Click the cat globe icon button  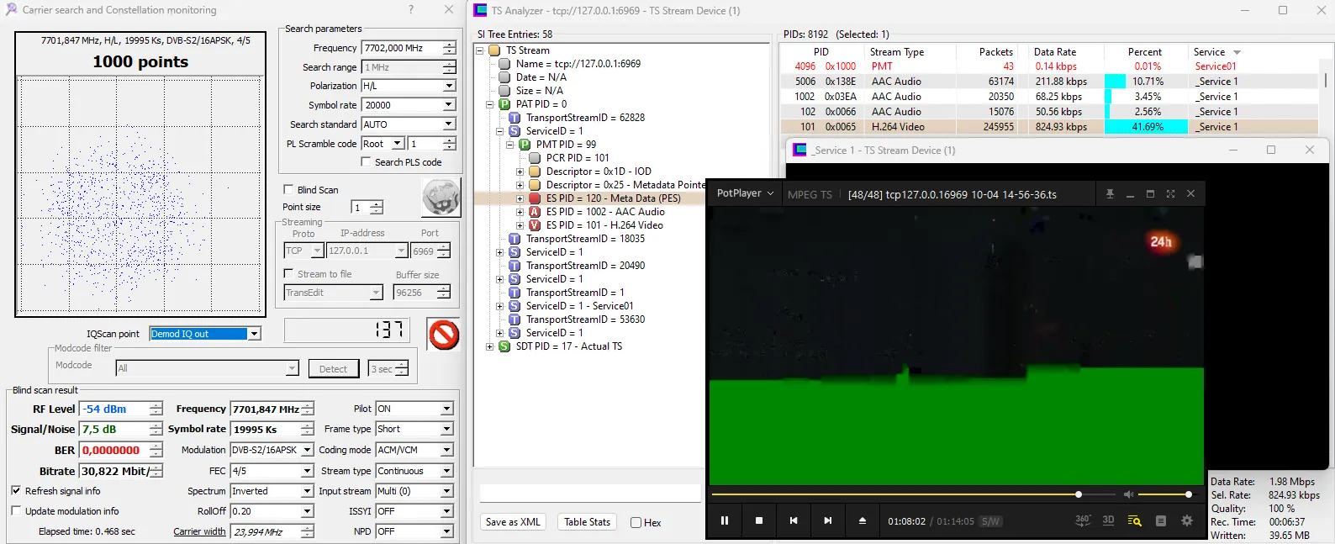[x=441, y=198]
